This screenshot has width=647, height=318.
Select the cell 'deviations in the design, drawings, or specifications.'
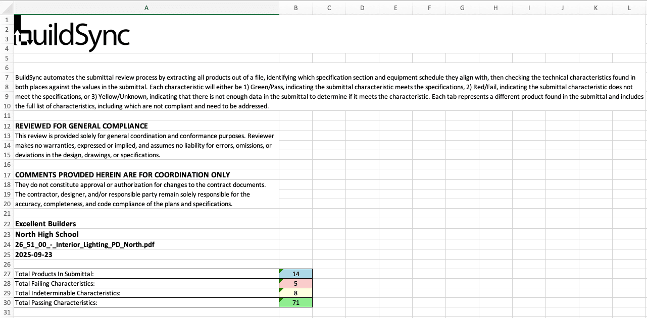[146, 155]
